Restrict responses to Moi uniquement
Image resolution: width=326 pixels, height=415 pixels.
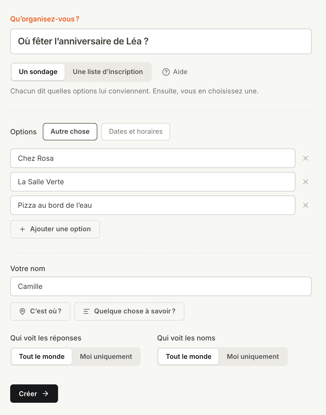[106, 357]
